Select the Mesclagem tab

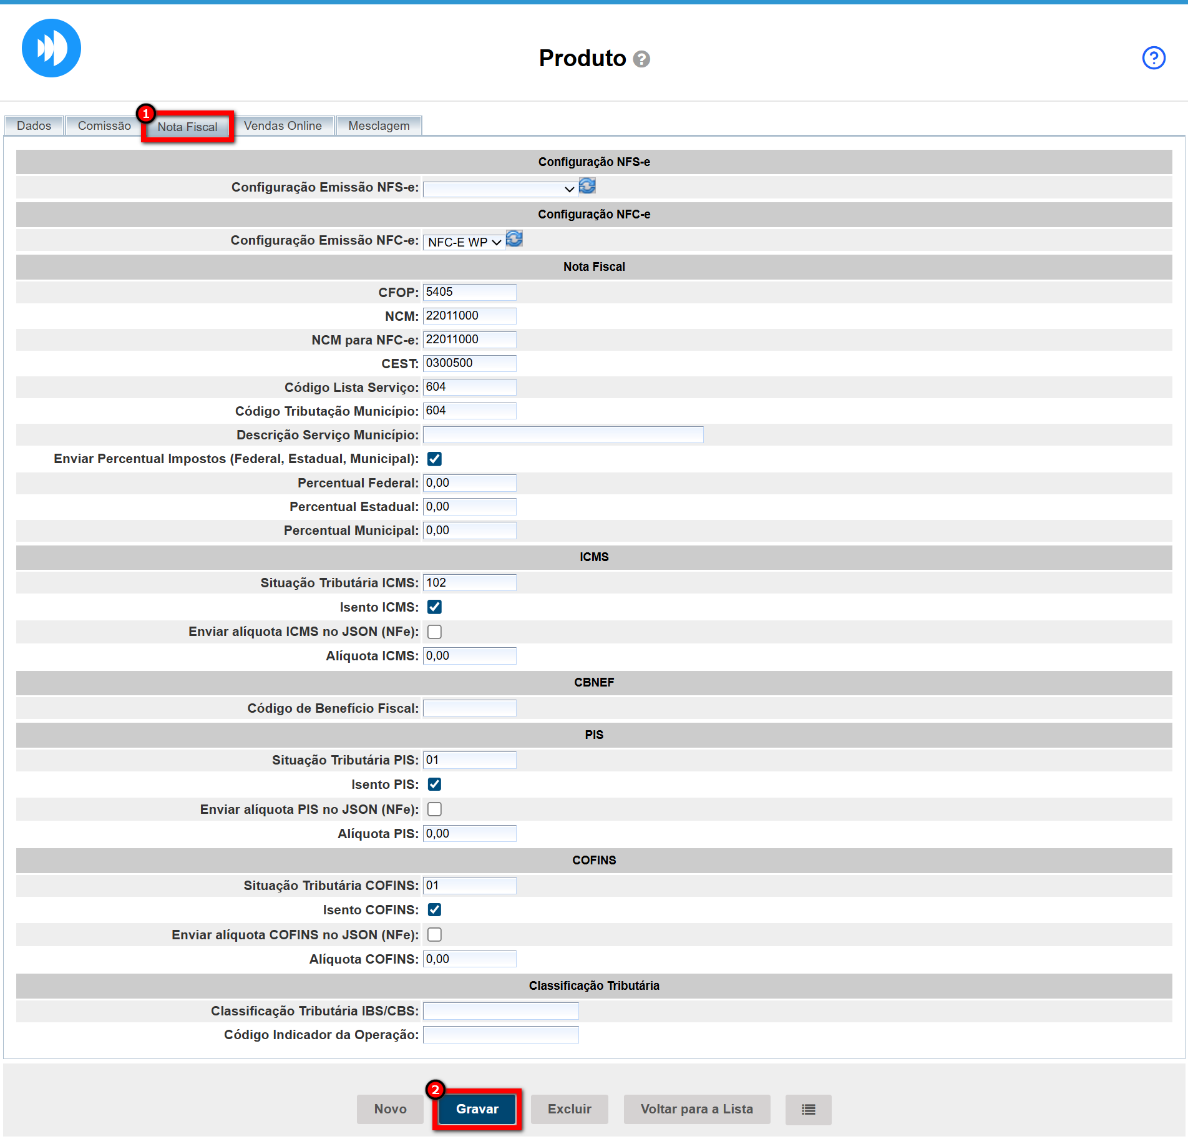[x=379, y=125]
